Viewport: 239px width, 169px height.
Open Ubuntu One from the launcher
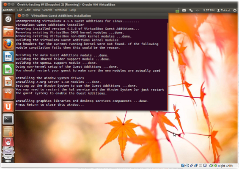(x=8, y=106)
